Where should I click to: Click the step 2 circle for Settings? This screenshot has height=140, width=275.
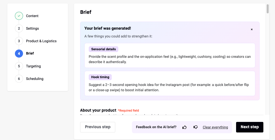pyautogui.click(x=19, y=28)
